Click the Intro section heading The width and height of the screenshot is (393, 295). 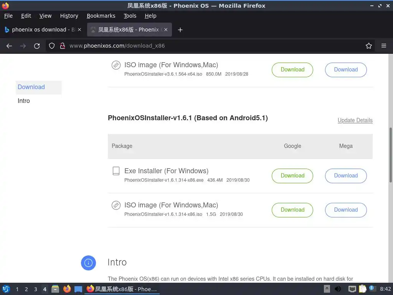pyautogui.click(x=117, y=262)
